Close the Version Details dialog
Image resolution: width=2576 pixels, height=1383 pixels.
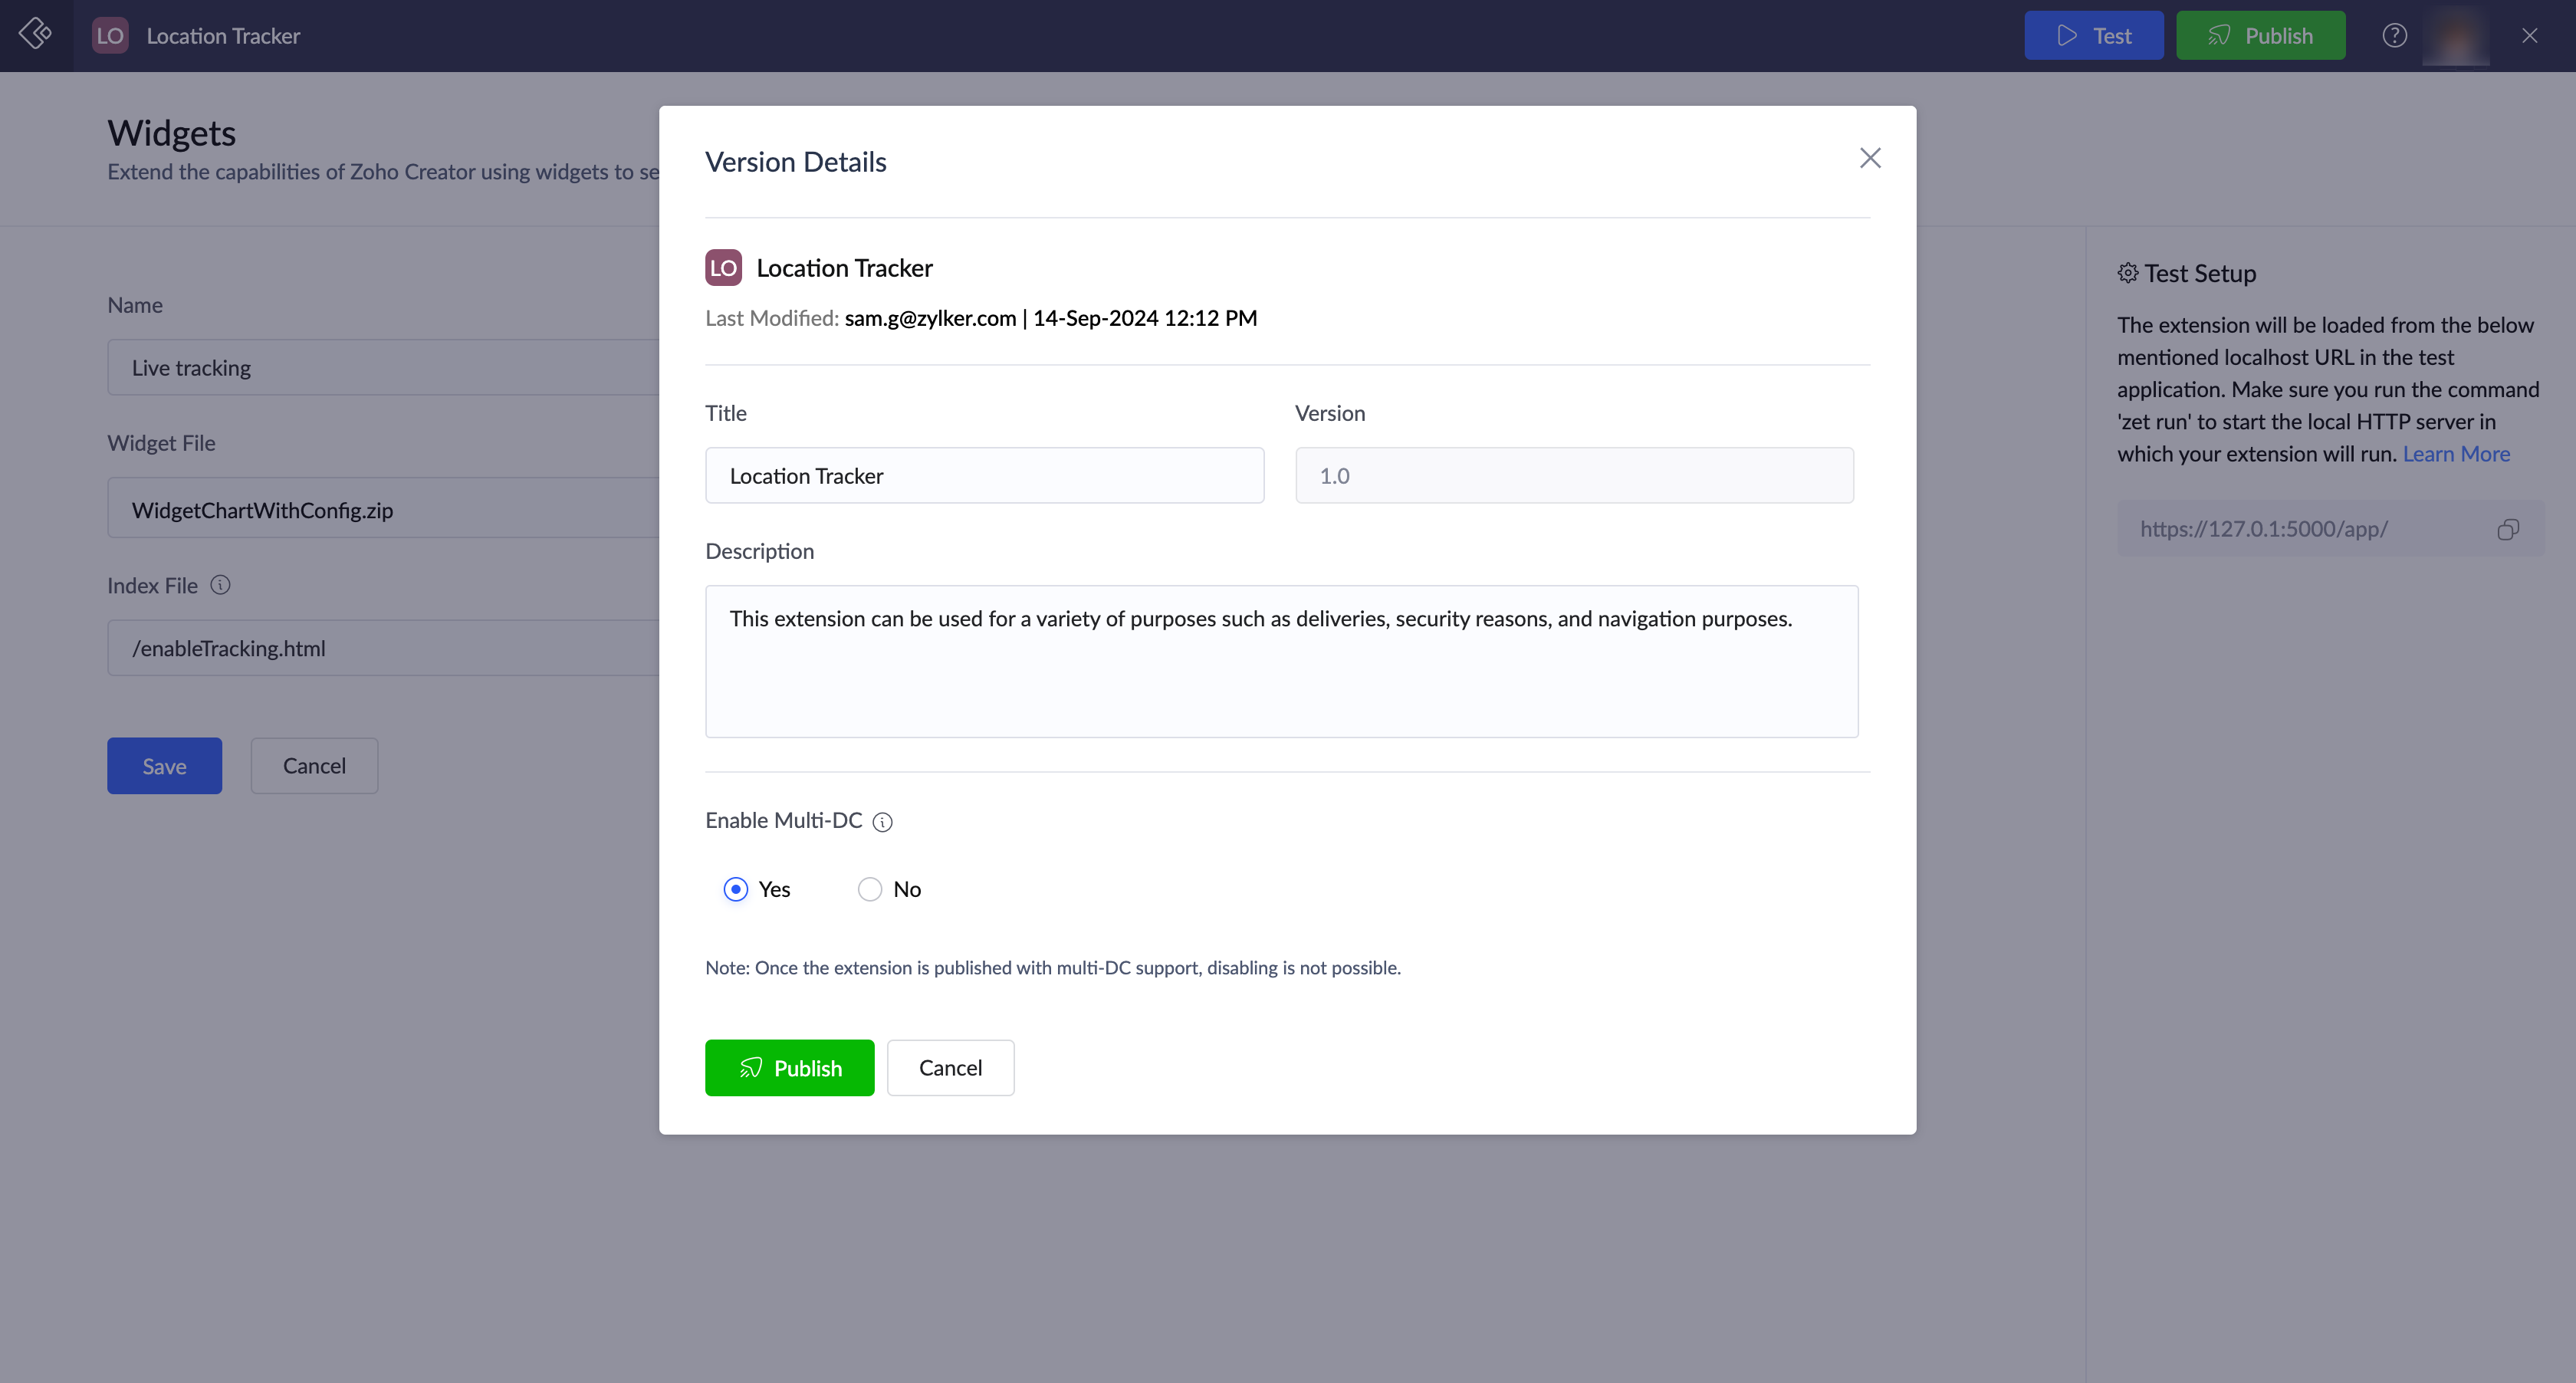point(1869,159)
